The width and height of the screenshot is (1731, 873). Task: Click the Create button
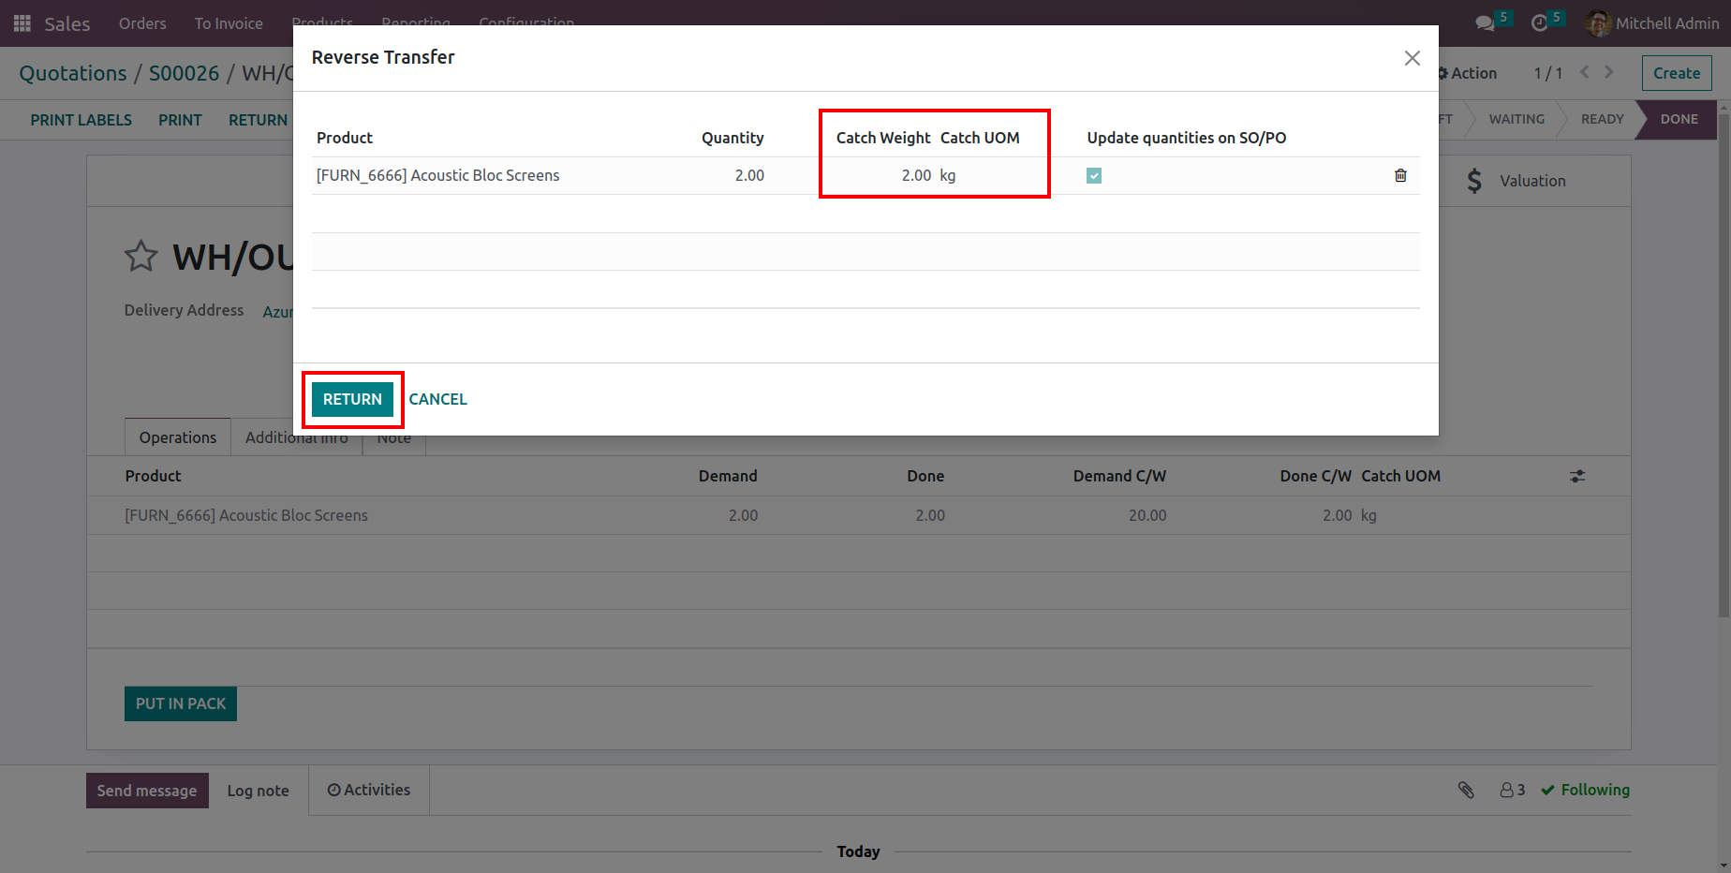click(1677, 73)
